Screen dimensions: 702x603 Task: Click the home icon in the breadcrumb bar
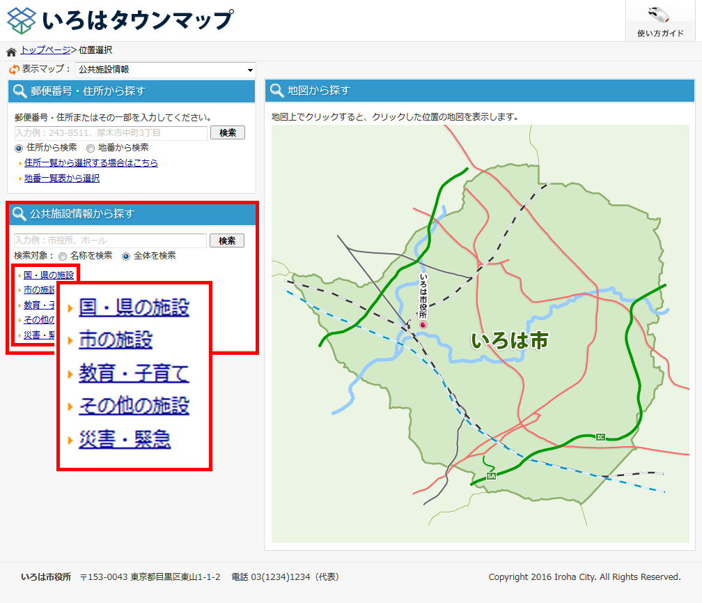click(x=10, y=50)
